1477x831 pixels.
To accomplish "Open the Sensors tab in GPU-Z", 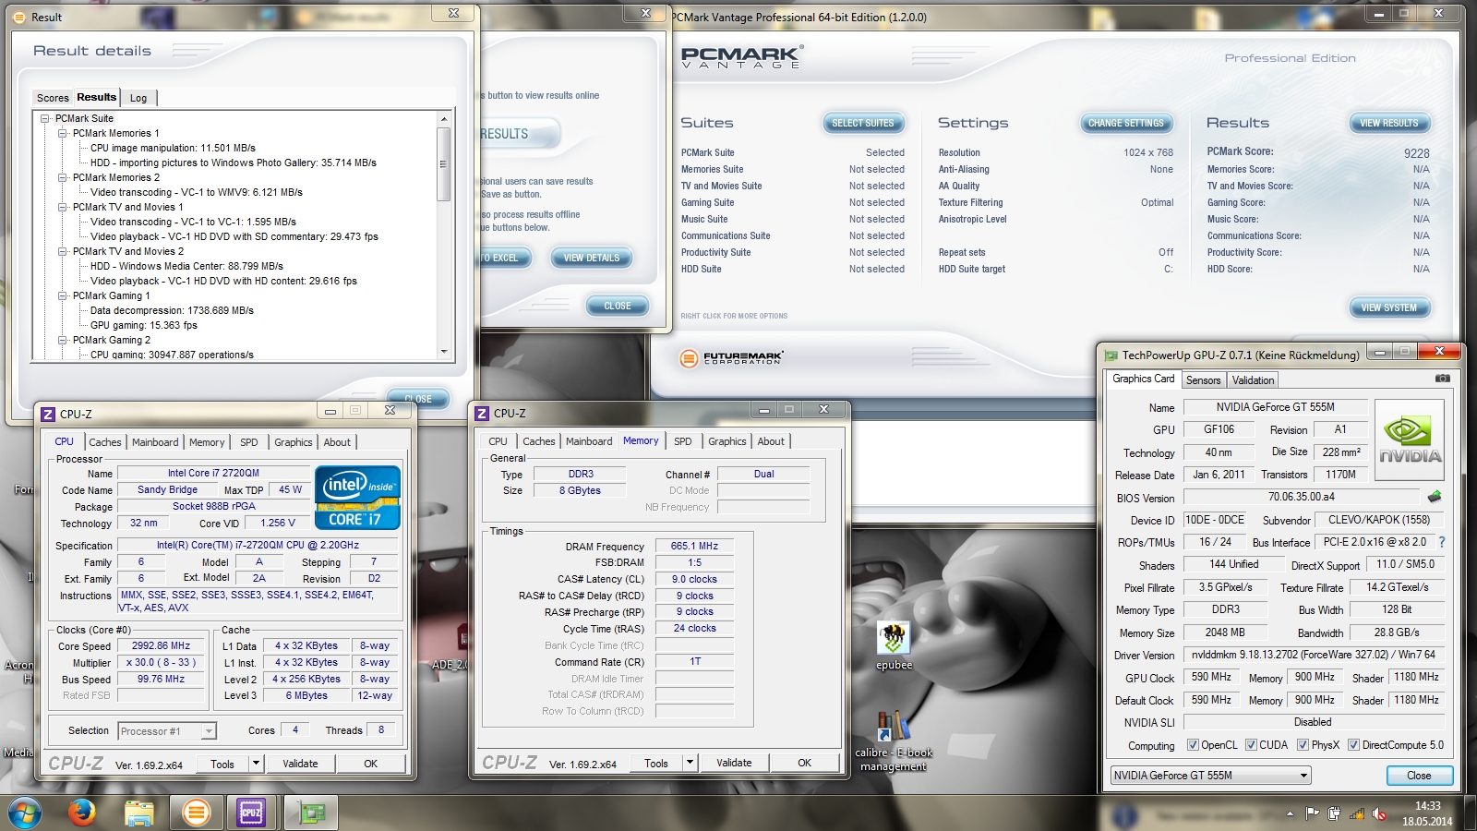I will coord(1203,380).
